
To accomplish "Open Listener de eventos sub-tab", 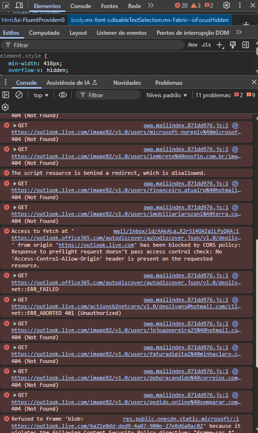I will click(x=122, y=32).
